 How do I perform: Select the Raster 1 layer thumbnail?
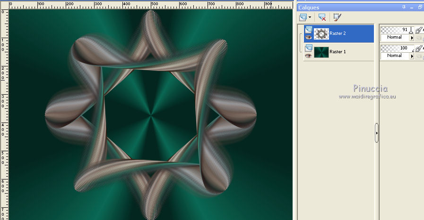321,52
